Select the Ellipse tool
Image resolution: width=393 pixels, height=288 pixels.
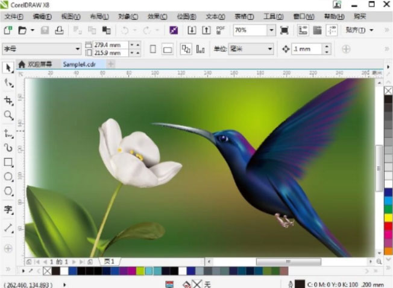[x=8, y=177]
